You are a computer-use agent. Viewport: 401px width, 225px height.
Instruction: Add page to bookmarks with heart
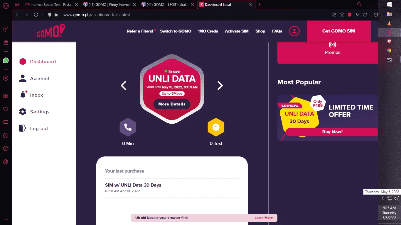(x=365, y=15)
